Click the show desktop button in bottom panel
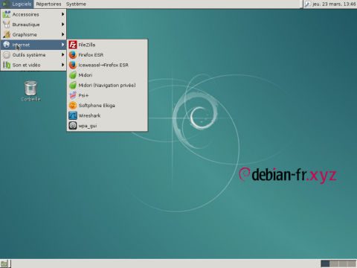Viewport: 357px width, 268px height. point(4,264)
